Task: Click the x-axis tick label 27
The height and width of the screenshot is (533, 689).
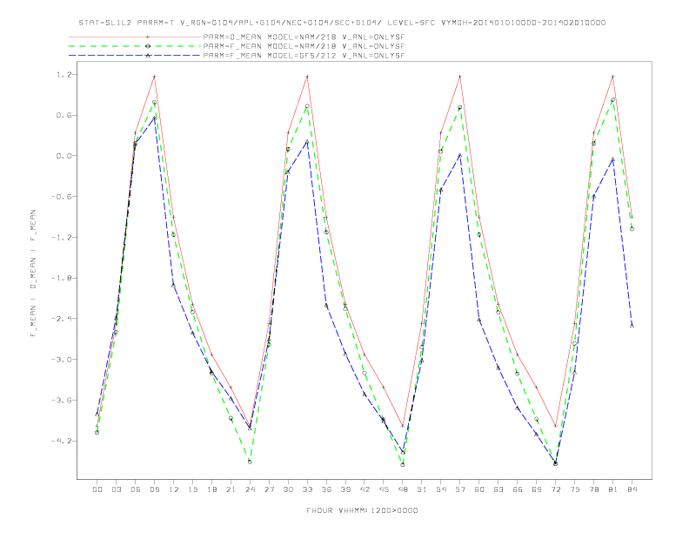Action: tap(269, 489)
